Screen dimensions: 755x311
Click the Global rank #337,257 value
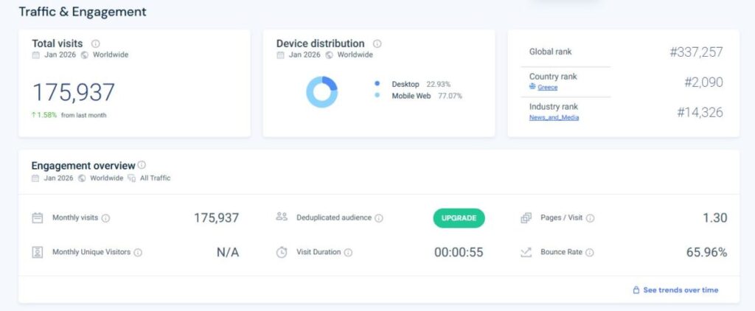695,52
